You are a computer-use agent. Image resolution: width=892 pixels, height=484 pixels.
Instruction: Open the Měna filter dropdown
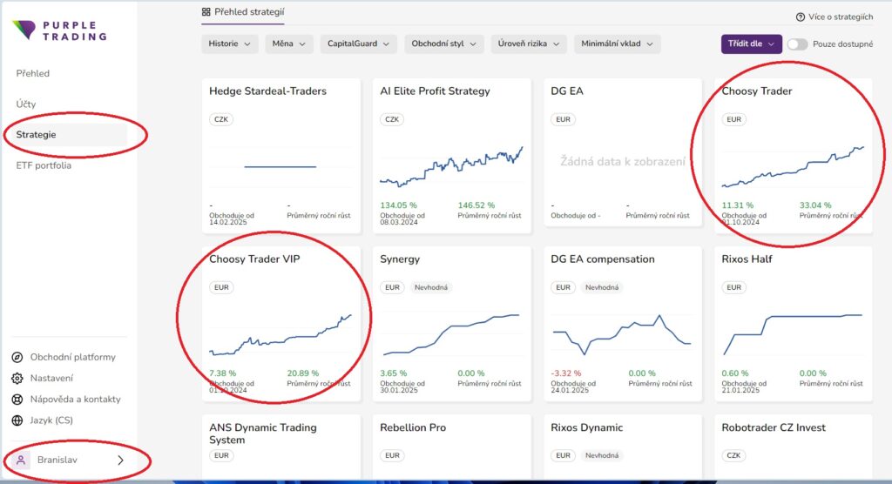point(289,44)
